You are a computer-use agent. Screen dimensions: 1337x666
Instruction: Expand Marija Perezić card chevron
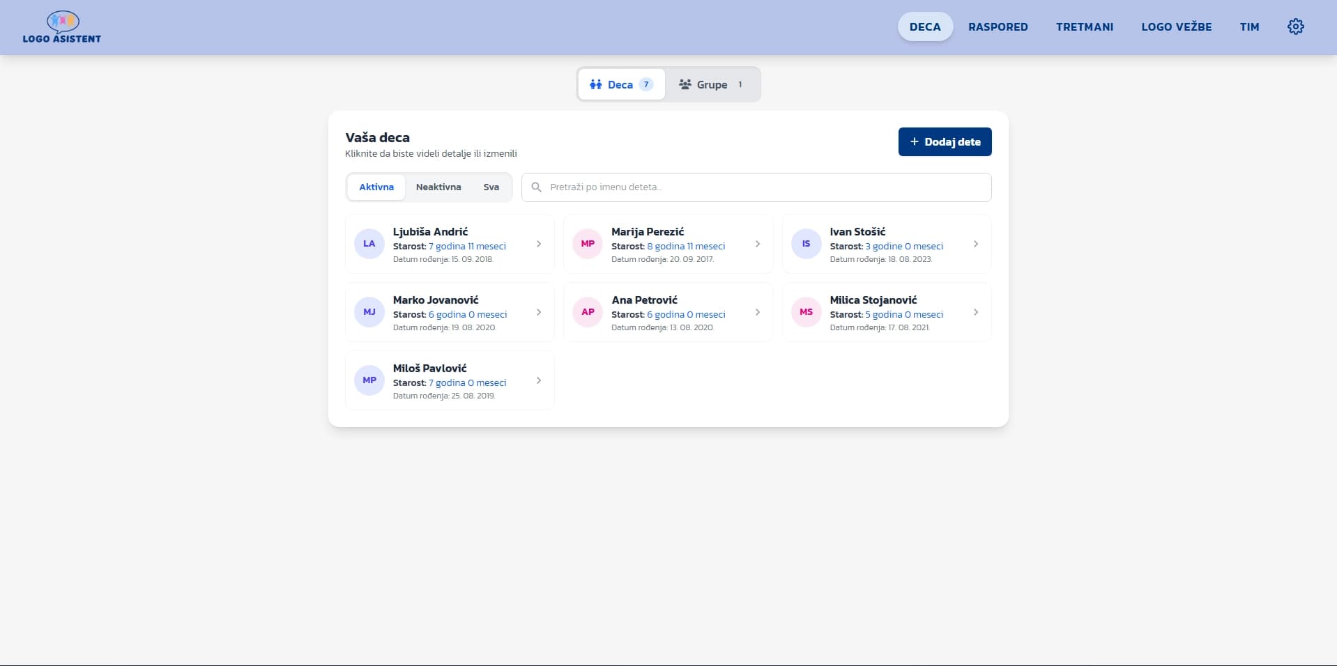coord(758,244)
